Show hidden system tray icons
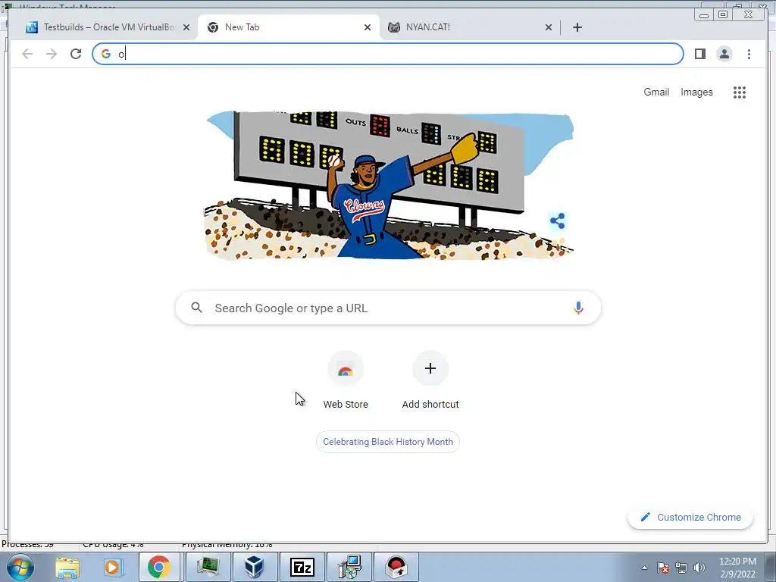Viewport: 776px width, 582px height. (644, 568)
